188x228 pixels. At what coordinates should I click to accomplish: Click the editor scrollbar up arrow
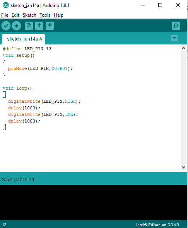(183, 48)
